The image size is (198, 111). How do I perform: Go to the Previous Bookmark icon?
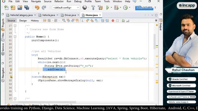[x=88, y=21]
